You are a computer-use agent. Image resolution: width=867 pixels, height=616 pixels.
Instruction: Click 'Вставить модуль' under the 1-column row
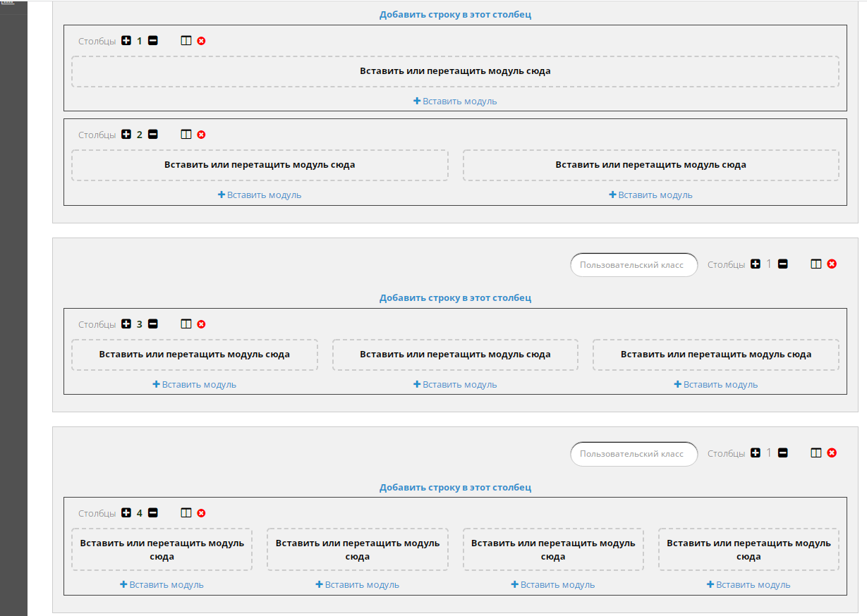coord(455,101)
